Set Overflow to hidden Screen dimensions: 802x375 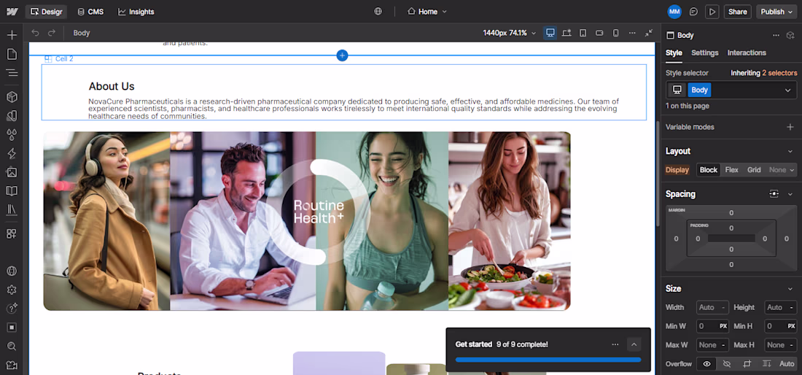pyautogui.click(x=727, y=364)
